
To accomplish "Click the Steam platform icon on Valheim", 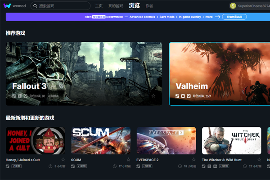I will click(x=177, y=96).
